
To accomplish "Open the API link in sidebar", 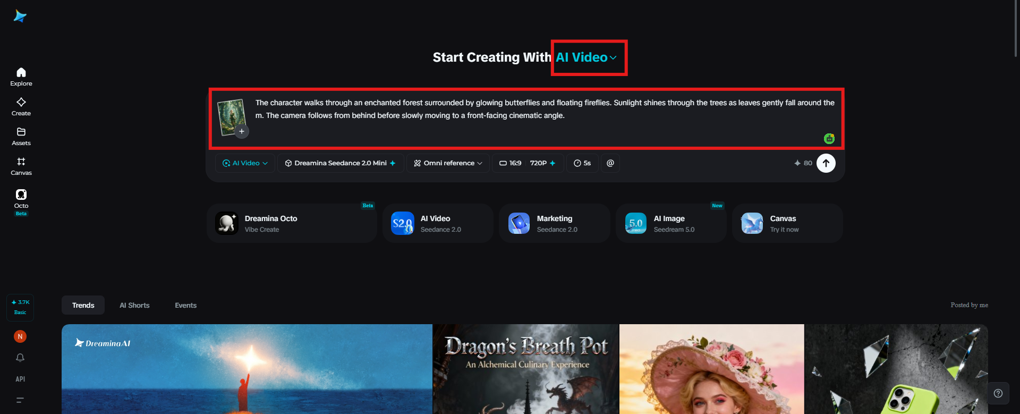I will pyautogui.click(x=20, y=379).
